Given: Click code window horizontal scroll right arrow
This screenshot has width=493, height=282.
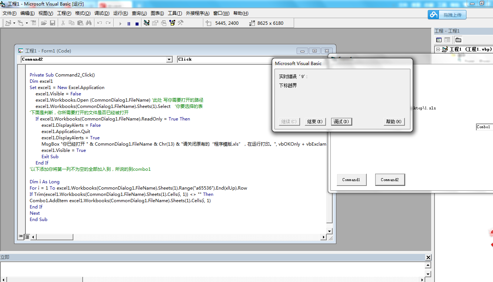Looking at the screenshot, I should click(x=324, y=237).
